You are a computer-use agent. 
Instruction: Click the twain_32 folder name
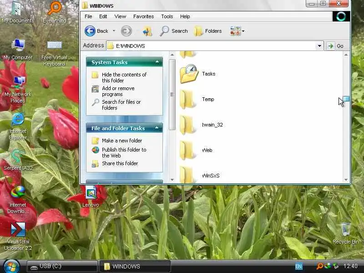212,125
